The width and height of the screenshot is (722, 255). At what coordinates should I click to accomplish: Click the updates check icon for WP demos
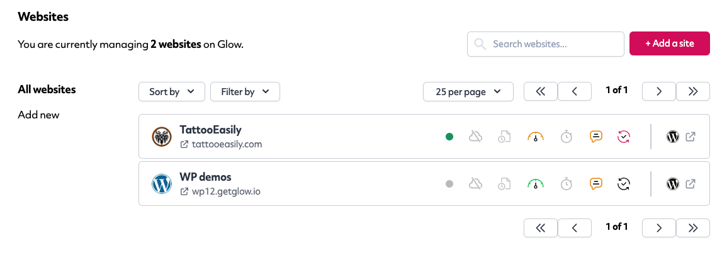pos(623,184)
